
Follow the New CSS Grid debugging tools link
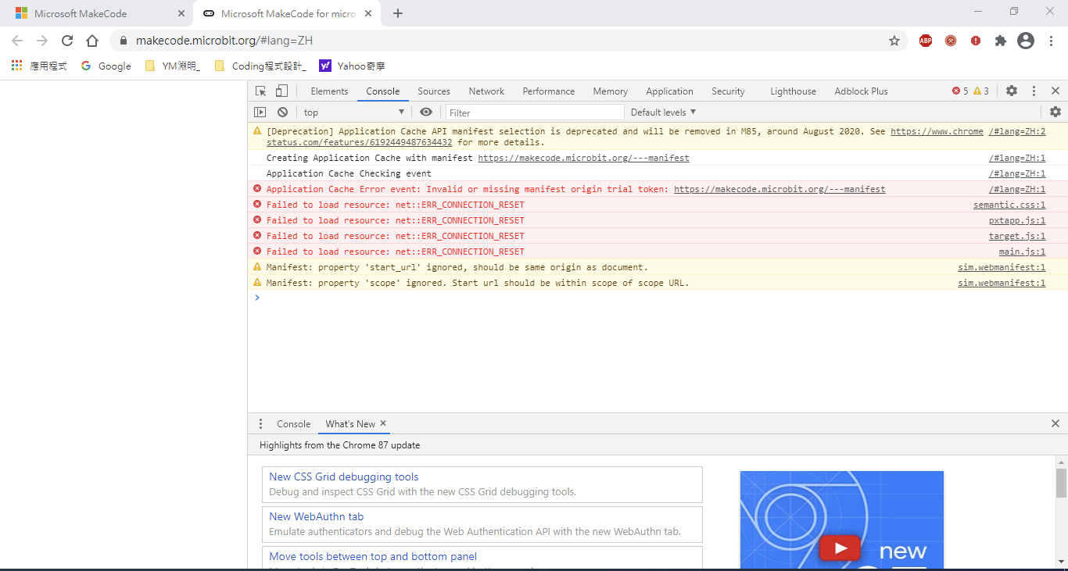click(x=344, y=476)
